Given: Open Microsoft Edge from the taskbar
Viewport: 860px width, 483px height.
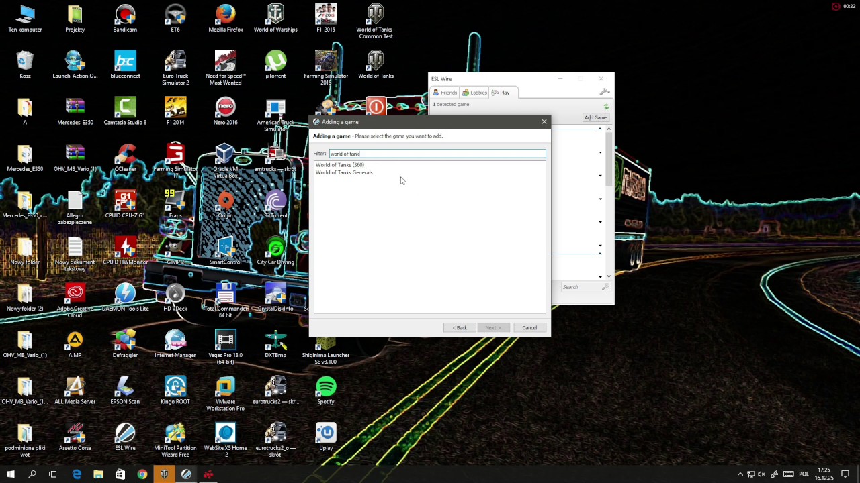Looking at the screenshot, I should coord(76,474).
